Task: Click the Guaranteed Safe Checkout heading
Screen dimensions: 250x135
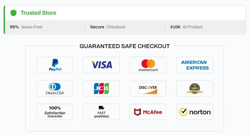Action: [125, 46]
